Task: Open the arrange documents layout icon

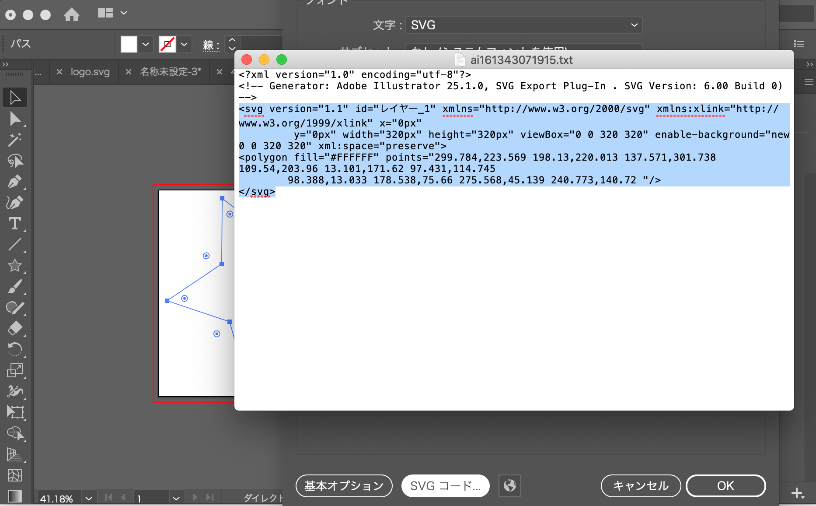Action: pos(105,13)
